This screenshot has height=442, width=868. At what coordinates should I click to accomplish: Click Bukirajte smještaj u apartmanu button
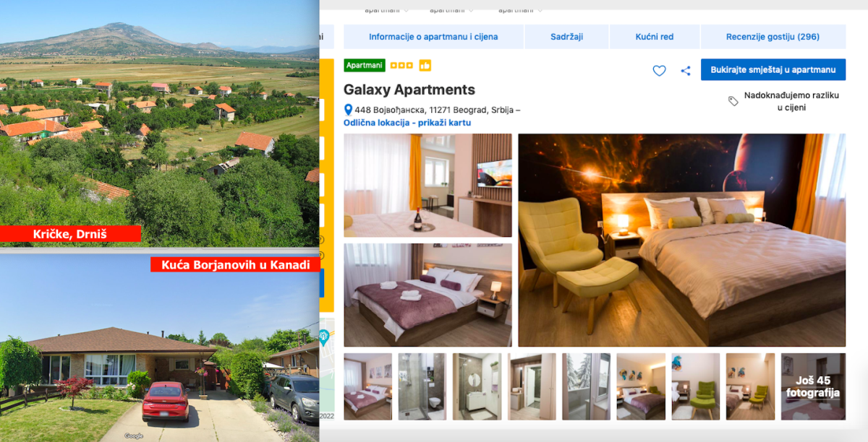pos(773,69)
